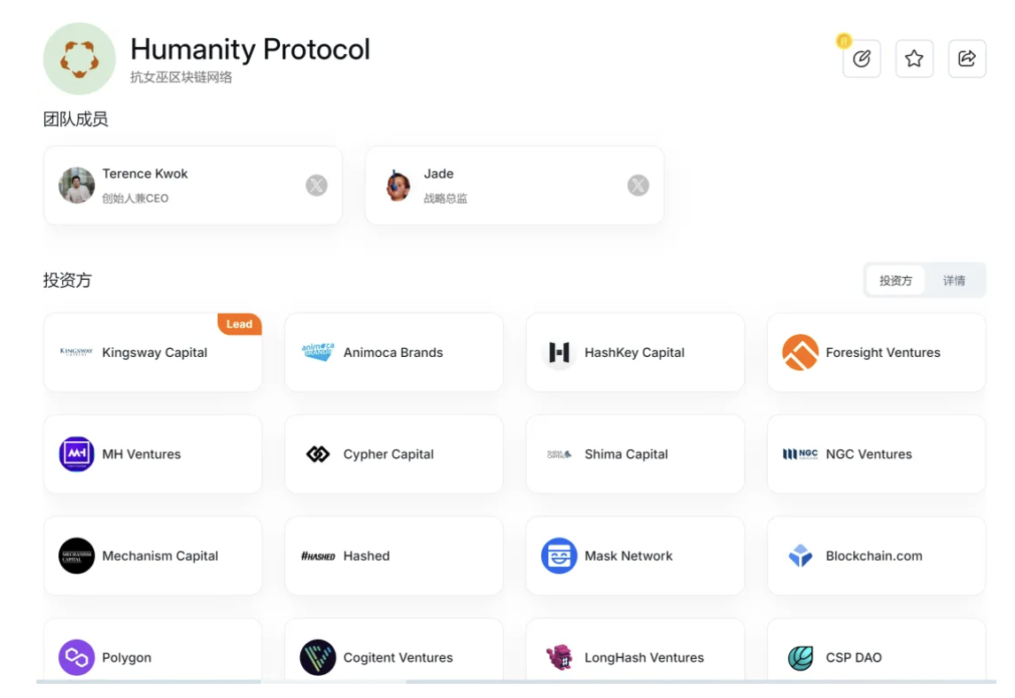Screen dimensions: 1015x698
Task: Click the Shima Capital logo
Action: (559, 454)
